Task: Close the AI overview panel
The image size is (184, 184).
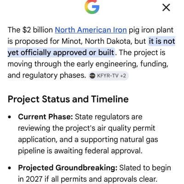Action: pos(166,7)
